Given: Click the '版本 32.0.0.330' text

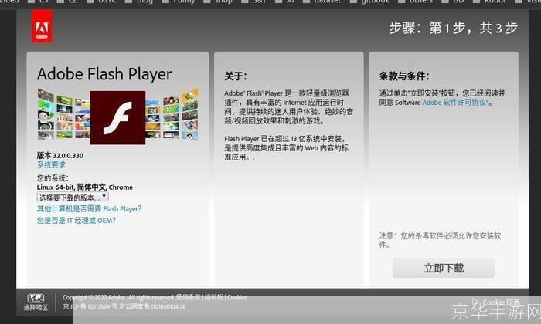Looking at the screenshot, I should tap(60, 155).
